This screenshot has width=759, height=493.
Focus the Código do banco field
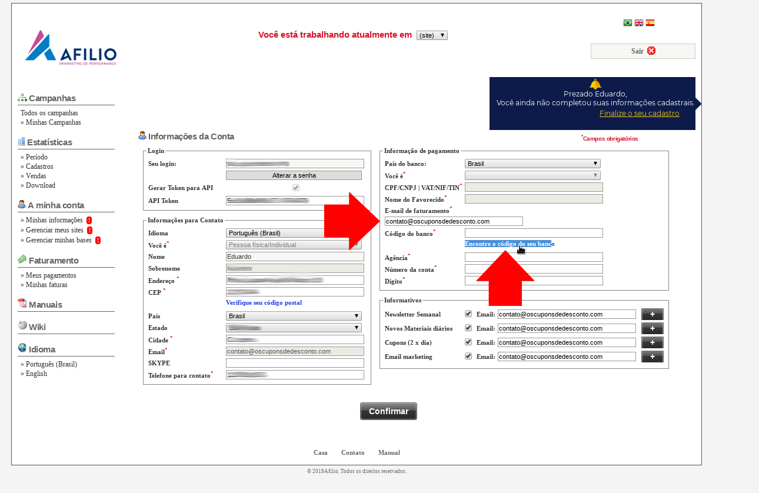(x=534, y=233)
